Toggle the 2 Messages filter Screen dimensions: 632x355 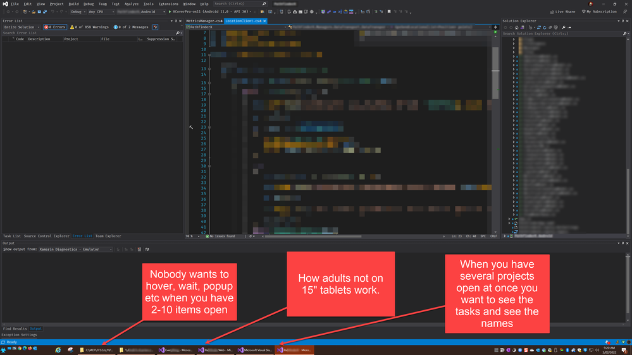pos(131,27)
